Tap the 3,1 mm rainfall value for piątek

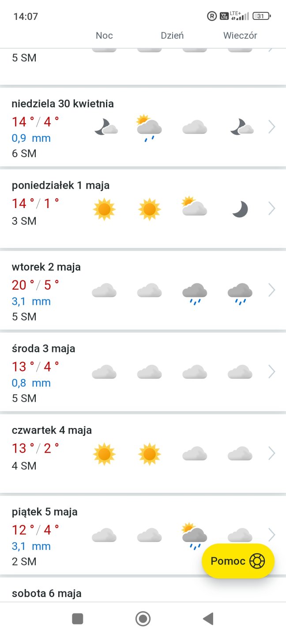(x=31, y=546)
